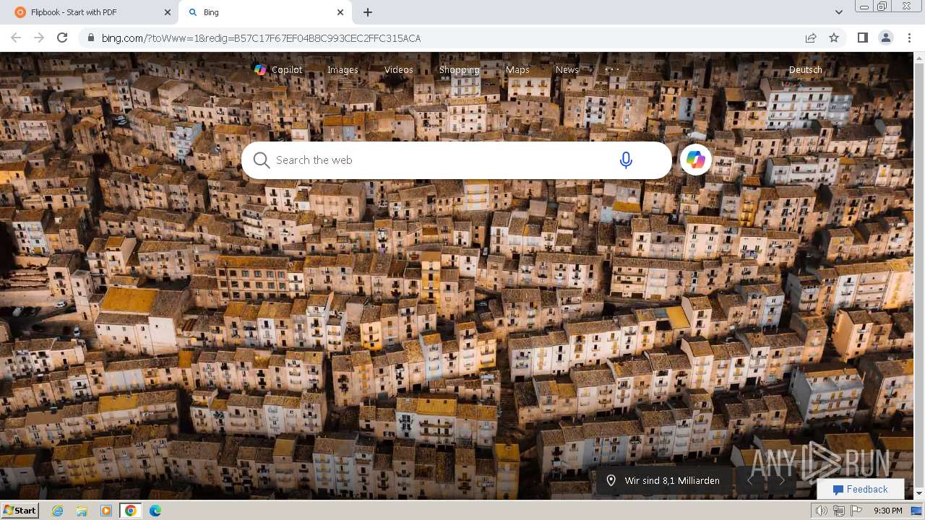The image size is (925, 520).
Task: Share this page icon in address bar
Action: click(x=811, y=38)
